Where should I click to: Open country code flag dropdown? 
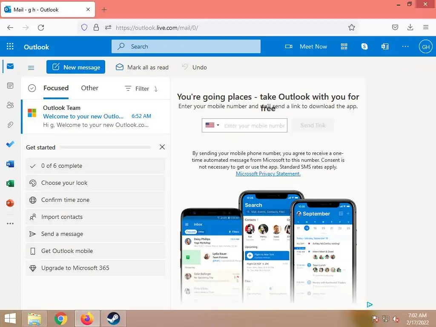(x=212, y=125)
